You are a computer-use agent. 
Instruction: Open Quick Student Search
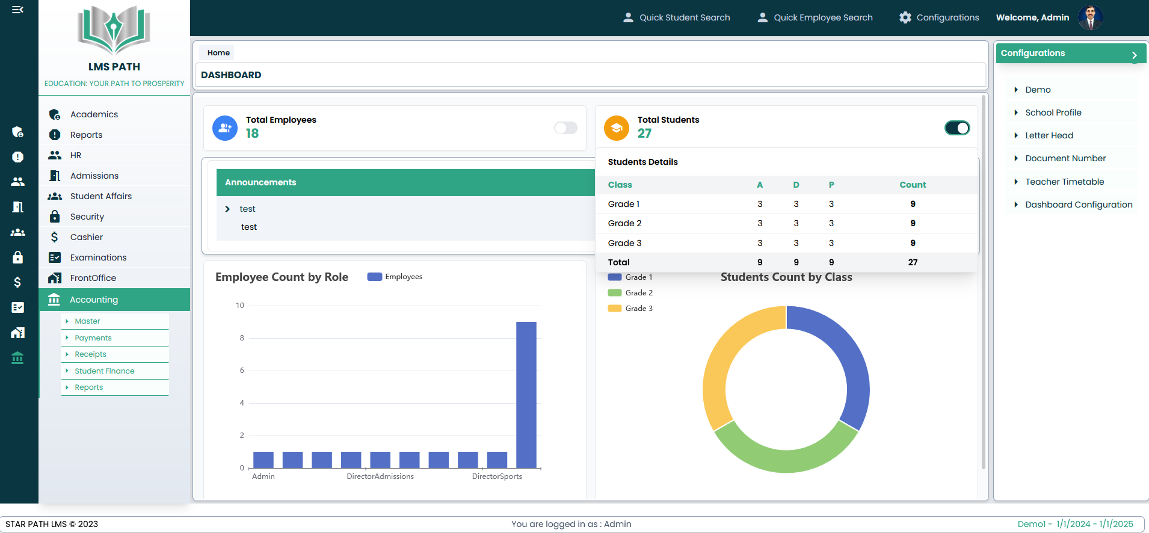(676, 17)
